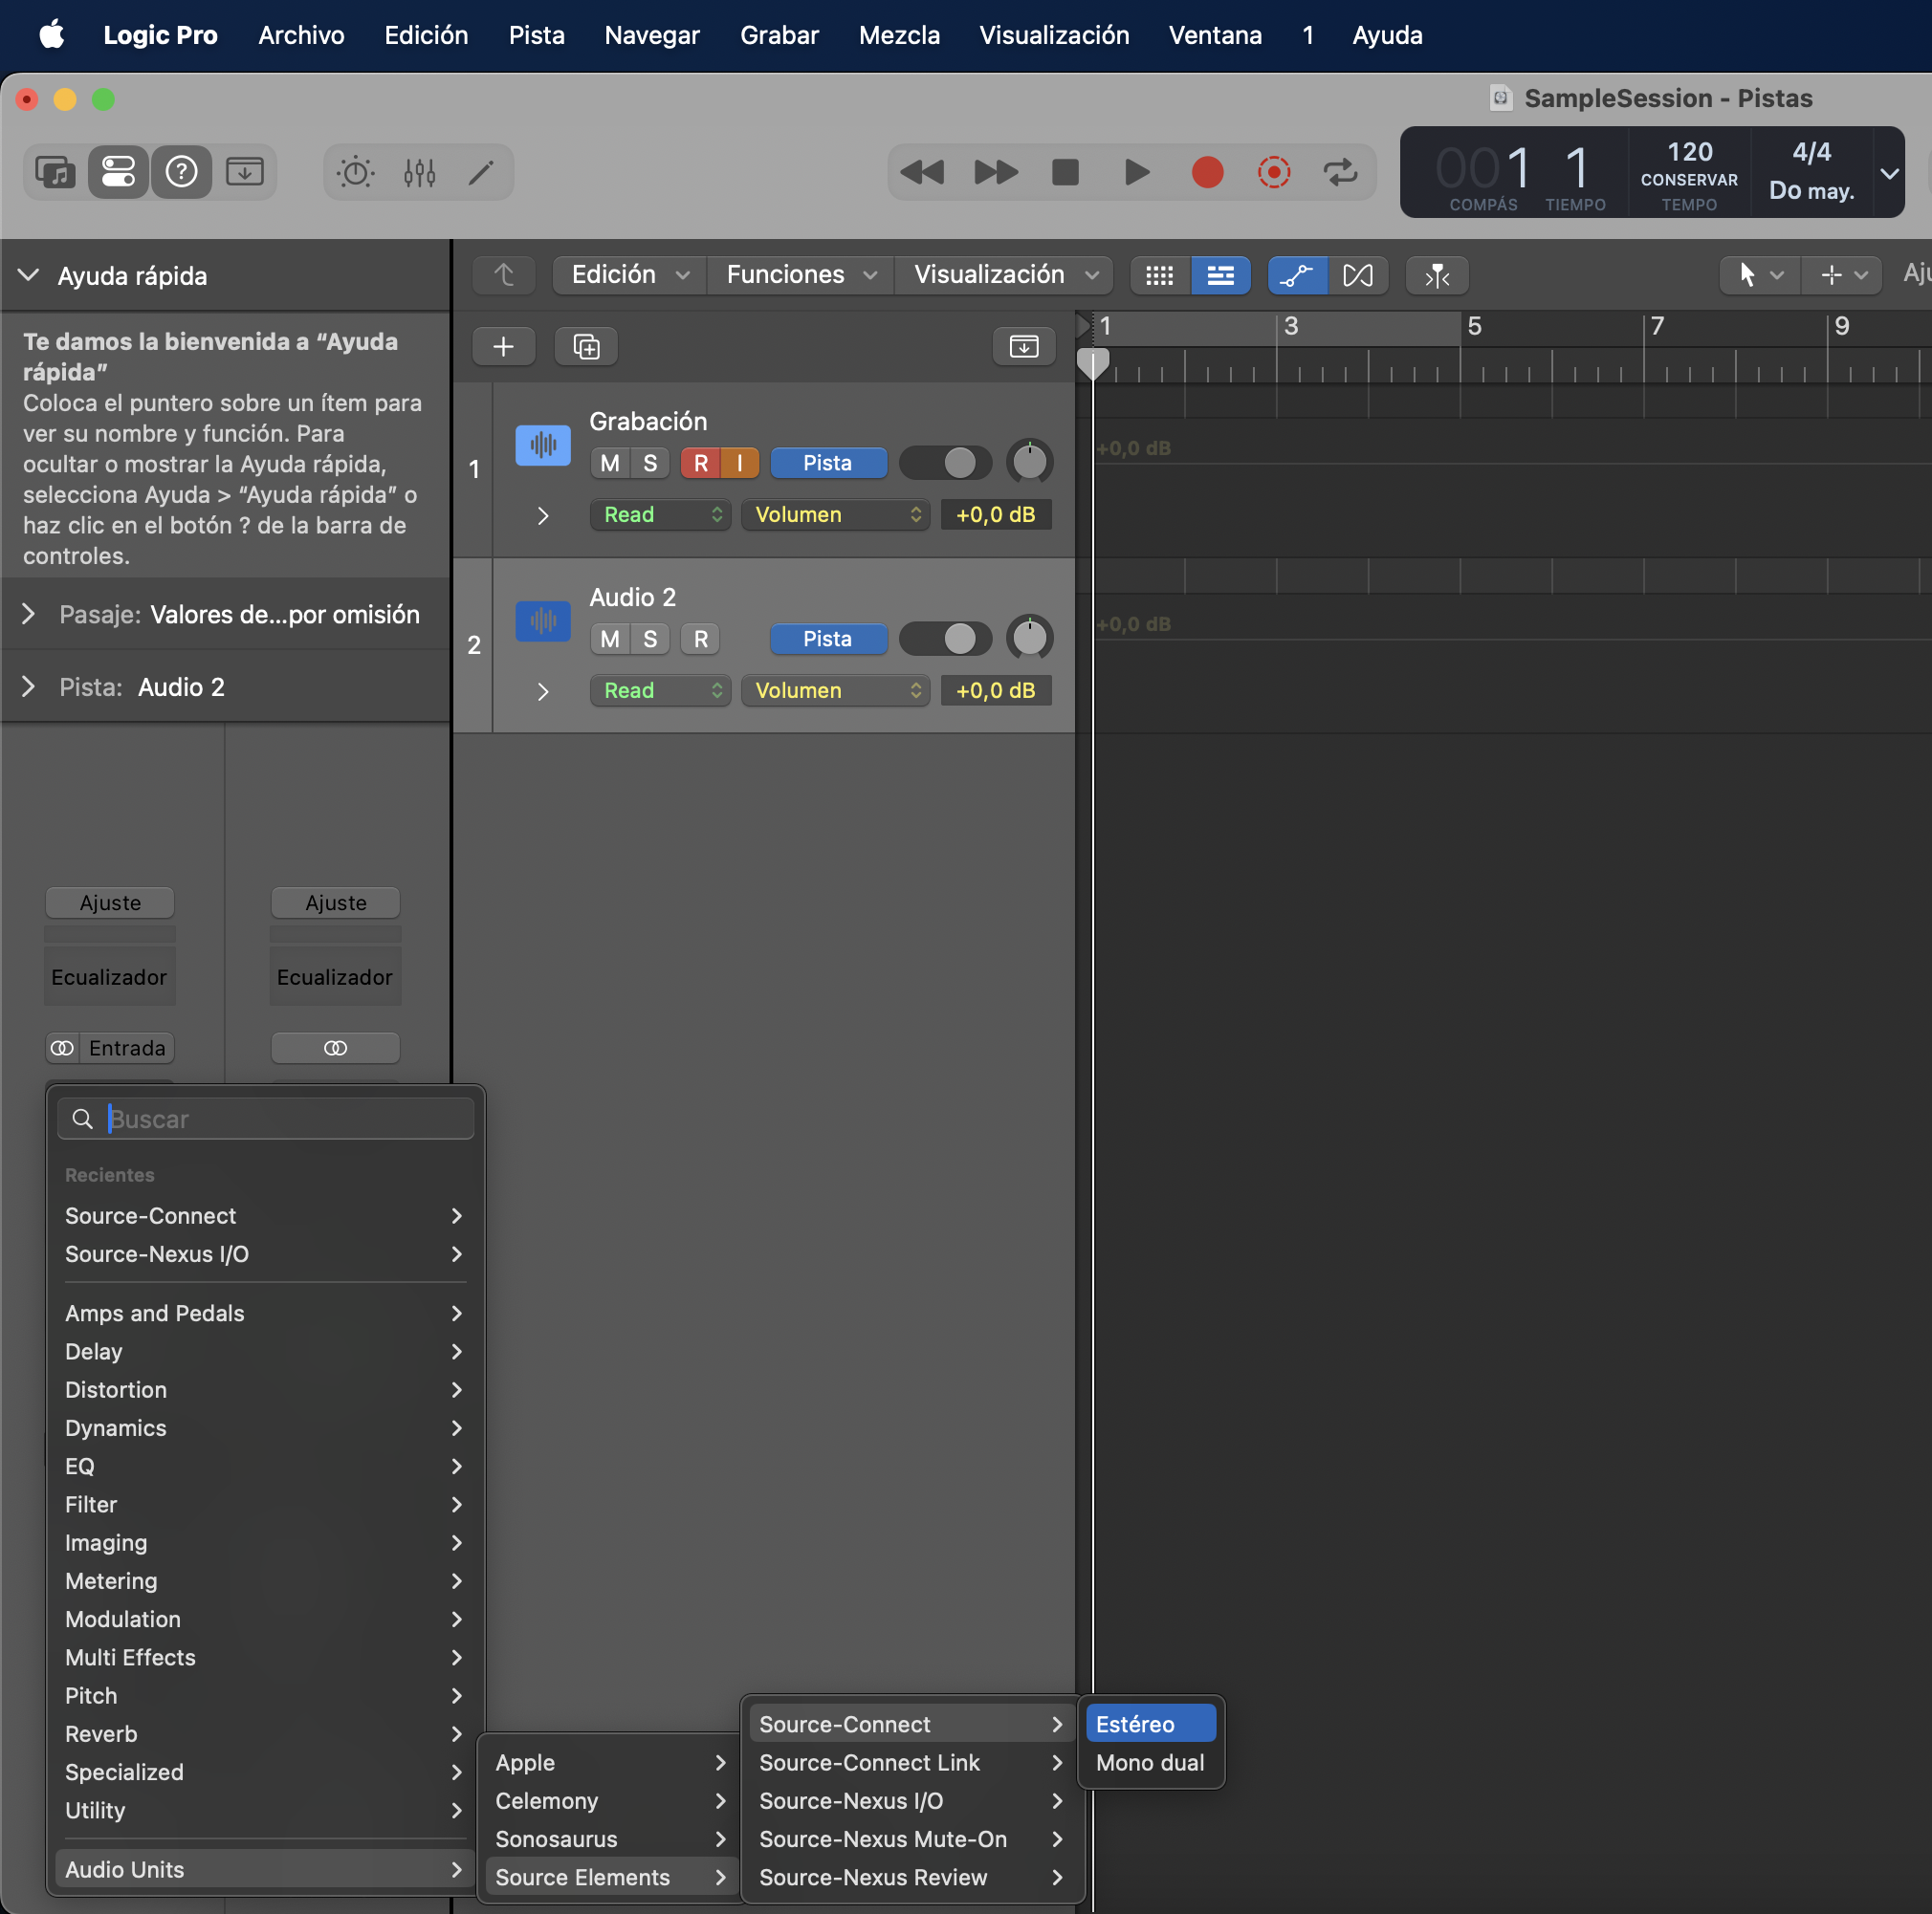Solo the Audio 2 track

tap(650, 639)
